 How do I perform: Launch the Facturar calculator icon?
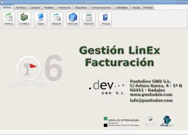(89, 19)
